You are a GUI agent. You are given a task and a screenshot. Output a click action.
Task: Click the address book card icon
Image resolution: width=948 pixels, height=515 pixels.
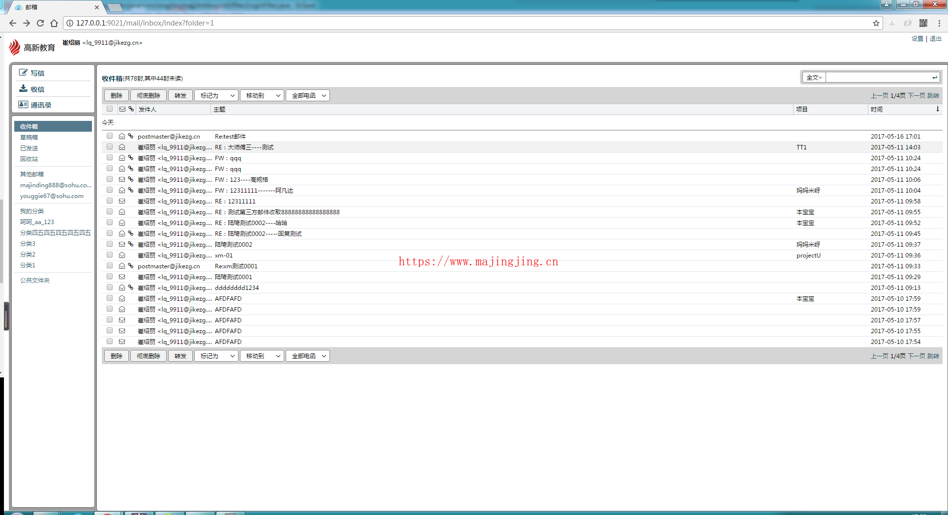23,105
